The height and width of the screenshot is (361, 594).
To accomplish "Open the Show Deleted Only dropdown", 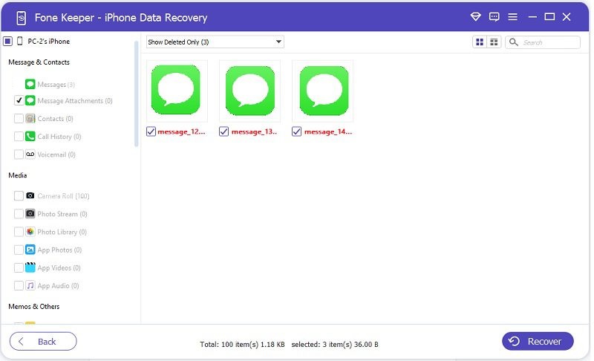I will 215,42.
